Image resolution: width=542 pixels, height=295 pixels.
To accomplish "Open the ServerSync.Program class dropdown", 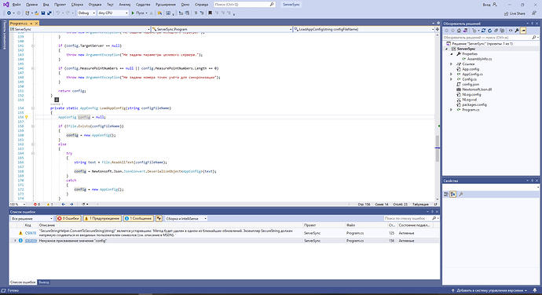I will coord(222,29).
